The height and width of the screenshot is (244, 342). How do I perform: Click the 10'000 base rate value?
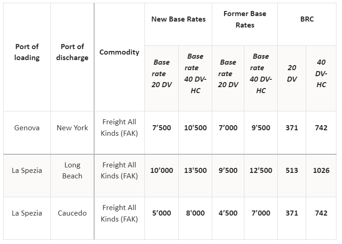coord(161,170)
